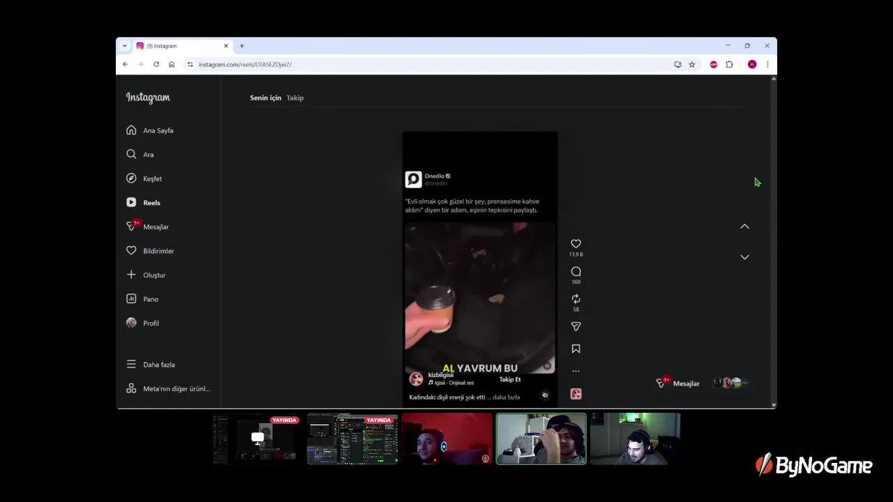Go to previous reel with up chevron

[x=744, y=227]
